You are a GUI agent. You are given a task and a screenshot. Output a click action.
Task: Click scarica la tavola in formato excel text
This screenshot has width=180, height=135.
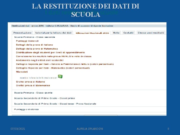[x=38, y=78]
